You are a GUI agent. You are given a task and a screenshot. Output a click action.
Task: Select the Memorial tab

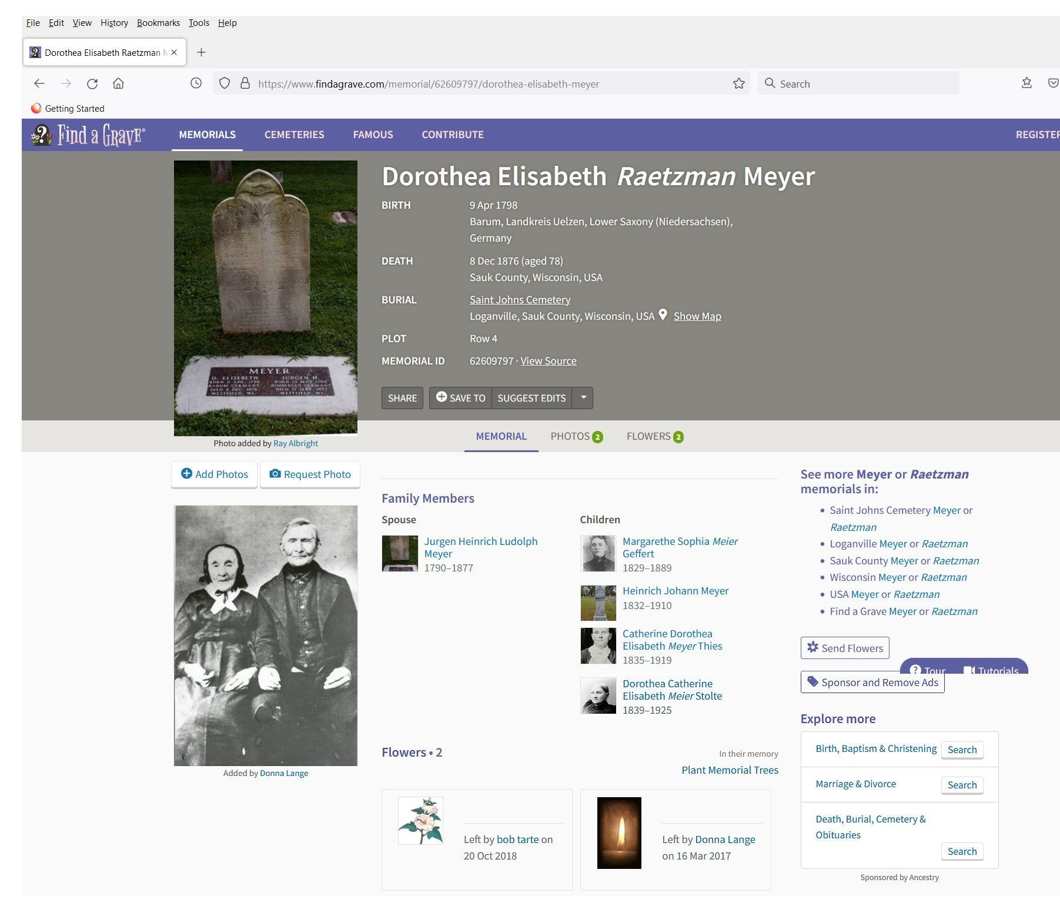pos(501,436)
